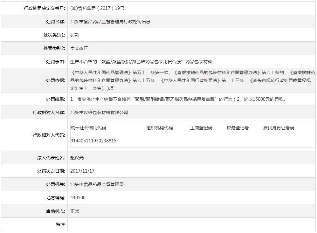
Task: Click company name 汕头市汉维包装材料有限公司
Action: (x=99, y=112)
